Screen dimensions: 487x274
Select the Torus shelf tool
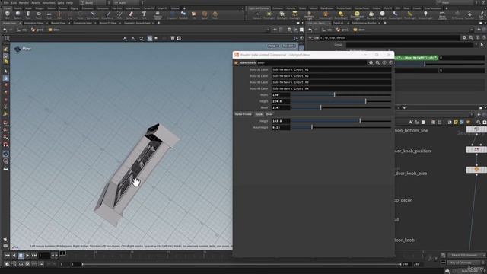[39, 15]
